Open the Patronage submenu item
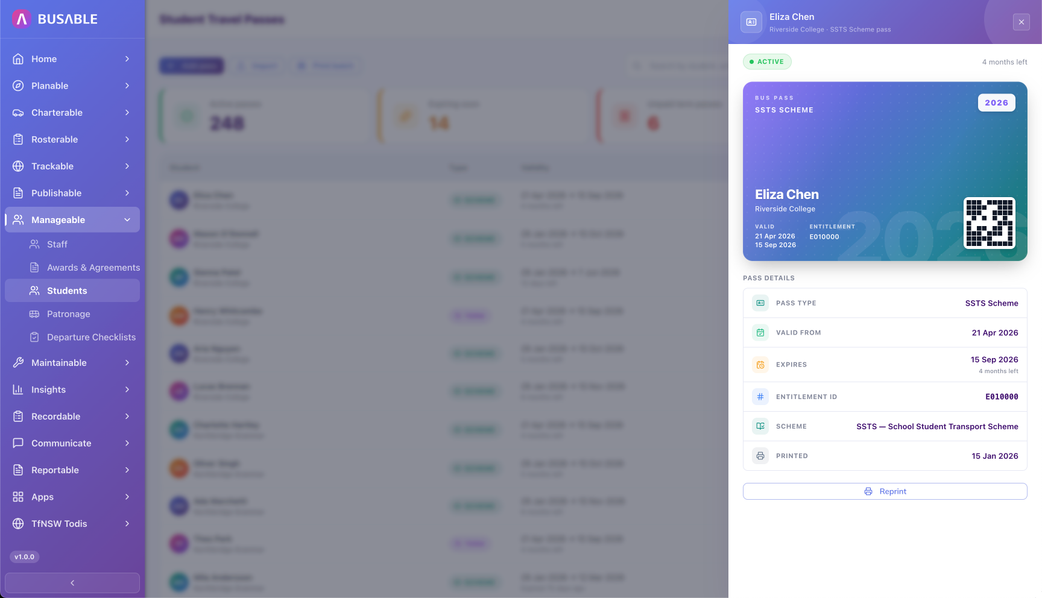Screen dimensions: 1042x598 pyautogui.click(x=72, y=314)
